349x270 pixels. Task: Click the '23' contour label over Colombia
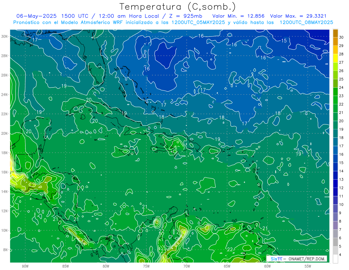point(163,251)
